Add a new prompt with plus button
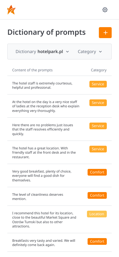Screen dimensions: 119x257 point(105,33)
